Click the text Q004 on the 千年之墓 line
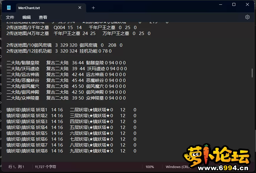This screenshot has height=173, width=256. click(x=60, y=28)
